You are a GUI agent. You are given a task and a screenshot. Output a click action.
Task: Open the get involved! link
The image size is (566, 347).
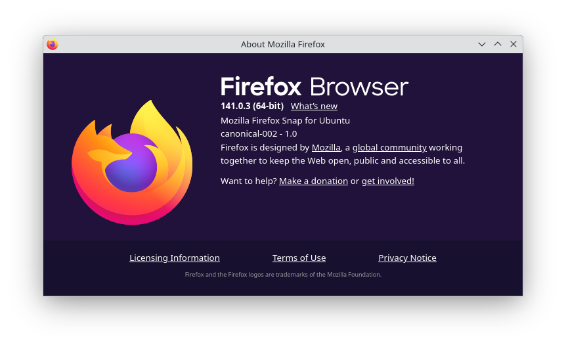387,181
